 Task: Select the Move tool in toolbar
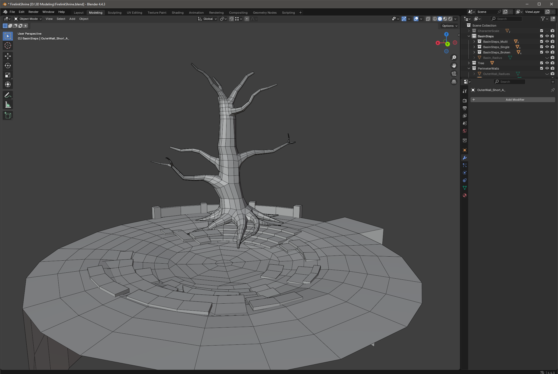(8, 56)
